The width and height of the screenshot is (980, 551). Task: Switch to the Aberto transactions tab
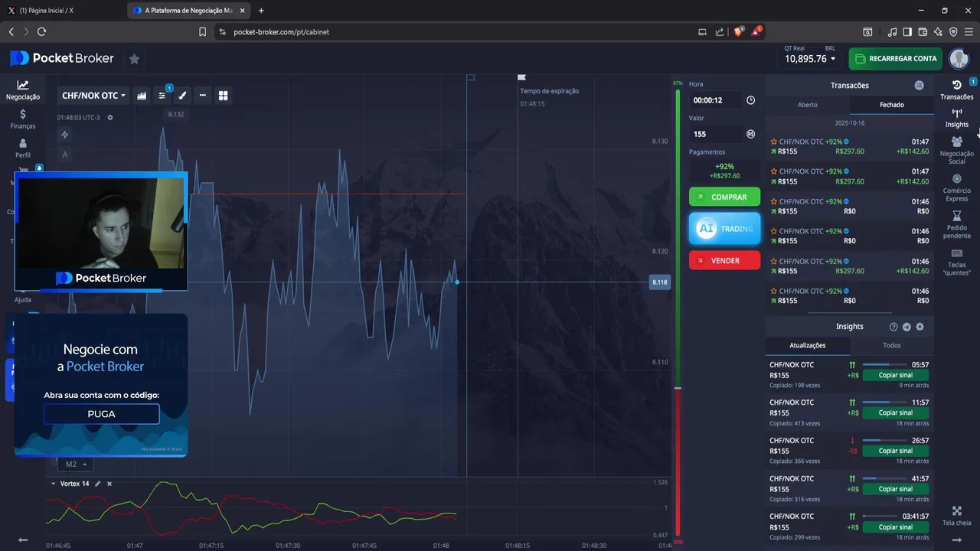click(x=808, y=105)
